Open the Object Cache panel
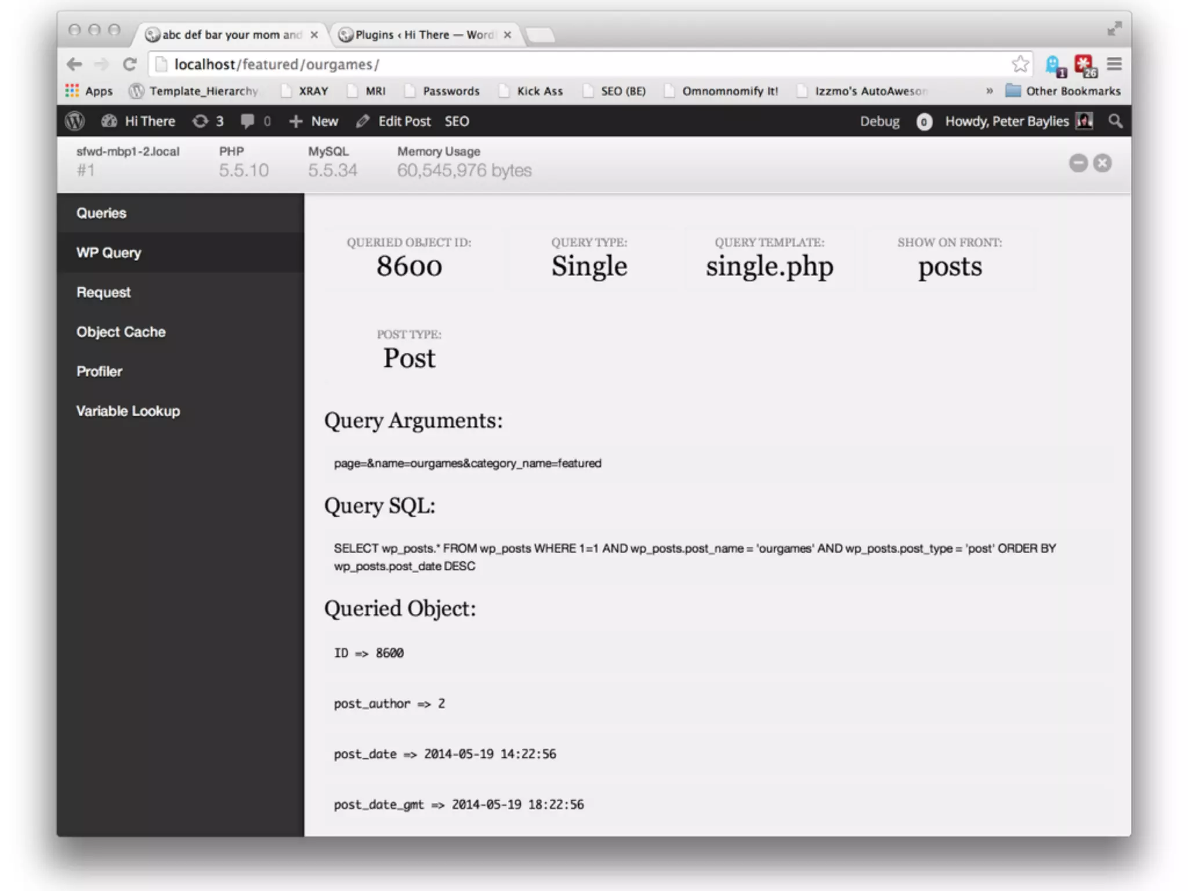 pos(180,331)
